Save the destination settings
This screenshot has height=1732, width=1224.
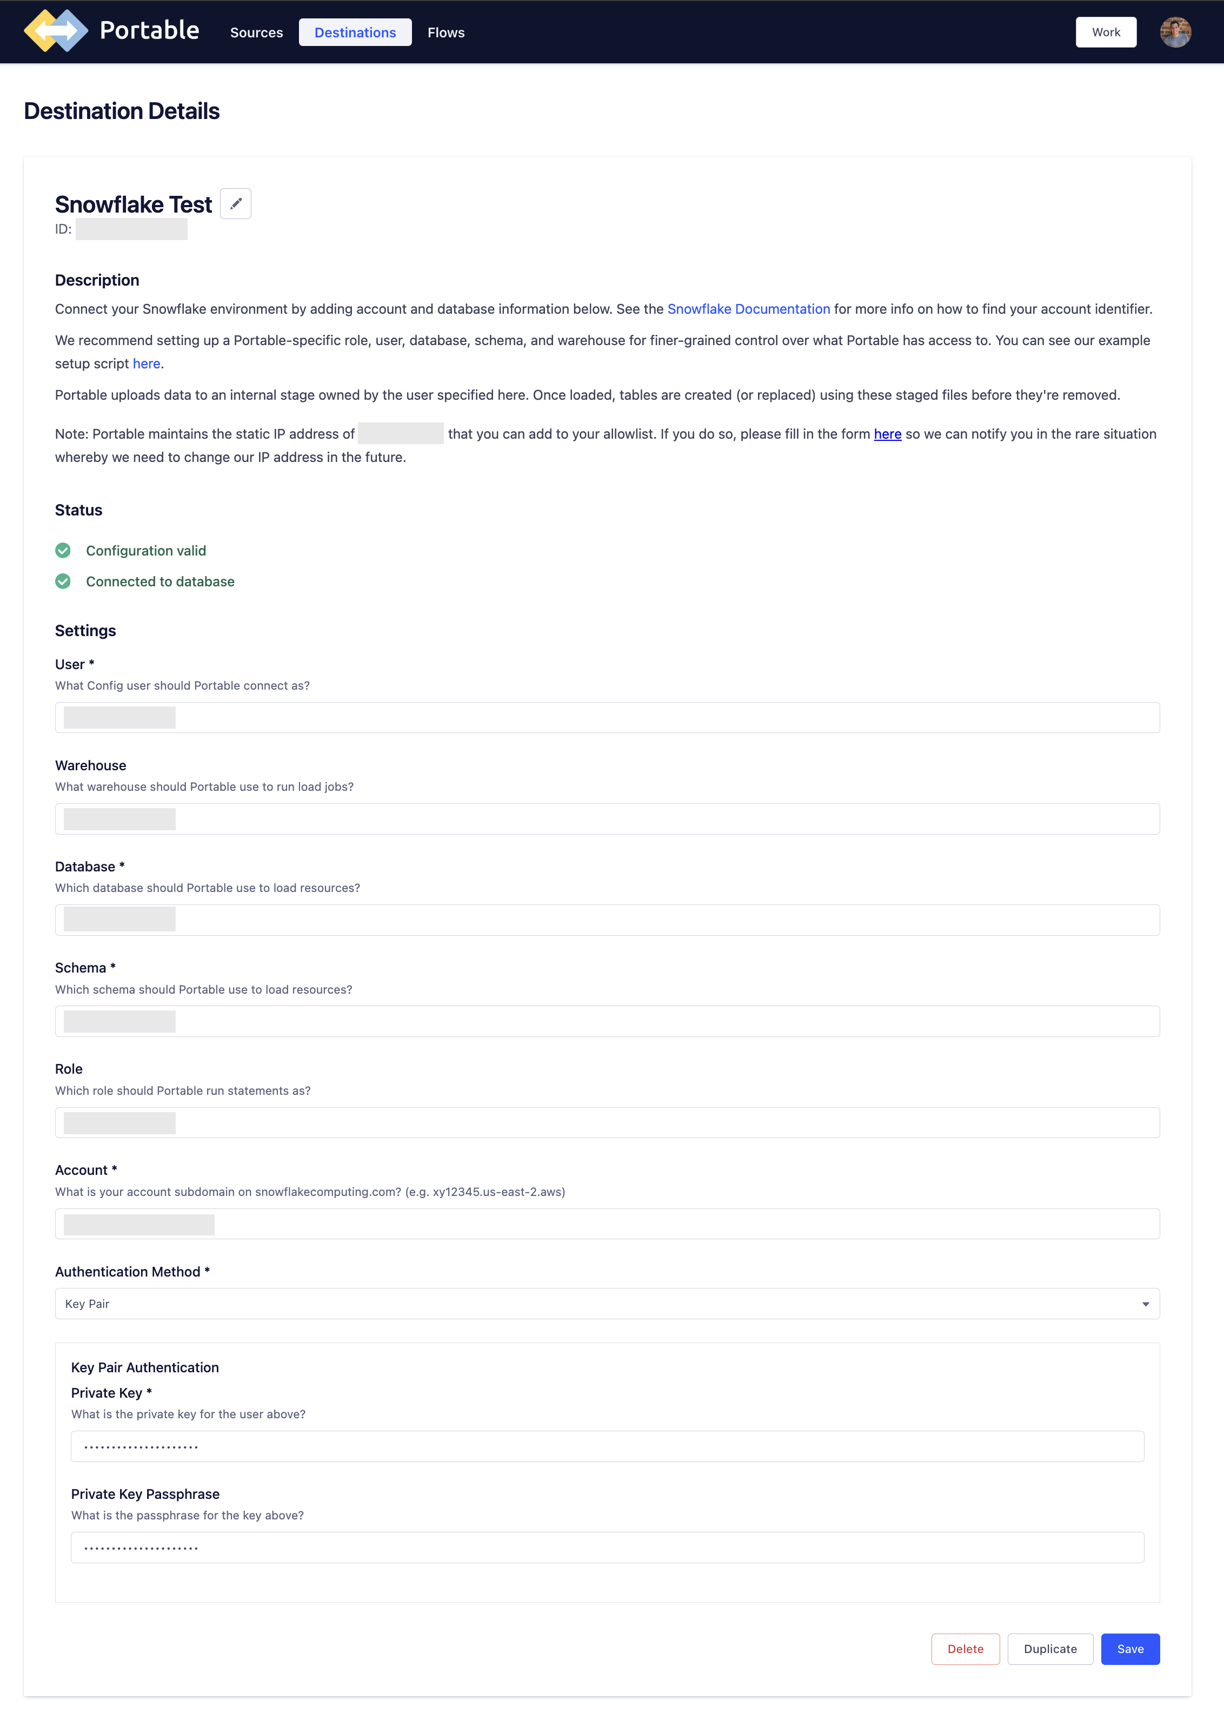point(1130,1649)
